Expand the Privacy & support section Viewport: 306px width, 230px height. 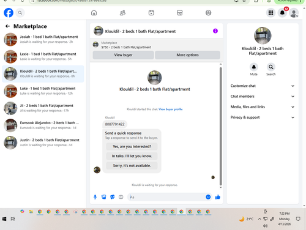point(263,117)
